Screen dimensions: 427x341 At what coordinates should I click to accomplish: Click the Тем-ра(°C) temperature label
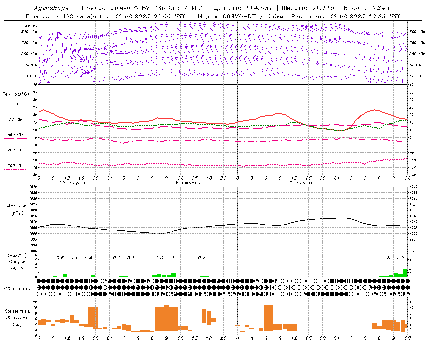pos(16,94)
